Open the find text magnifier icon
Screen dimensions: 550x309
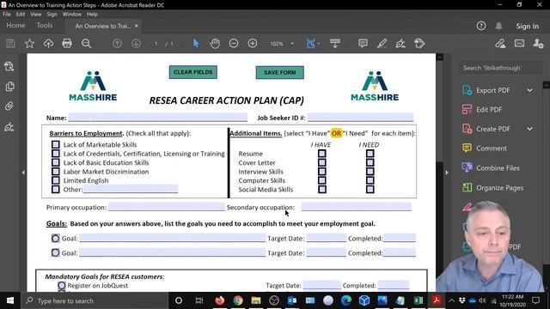86,44
